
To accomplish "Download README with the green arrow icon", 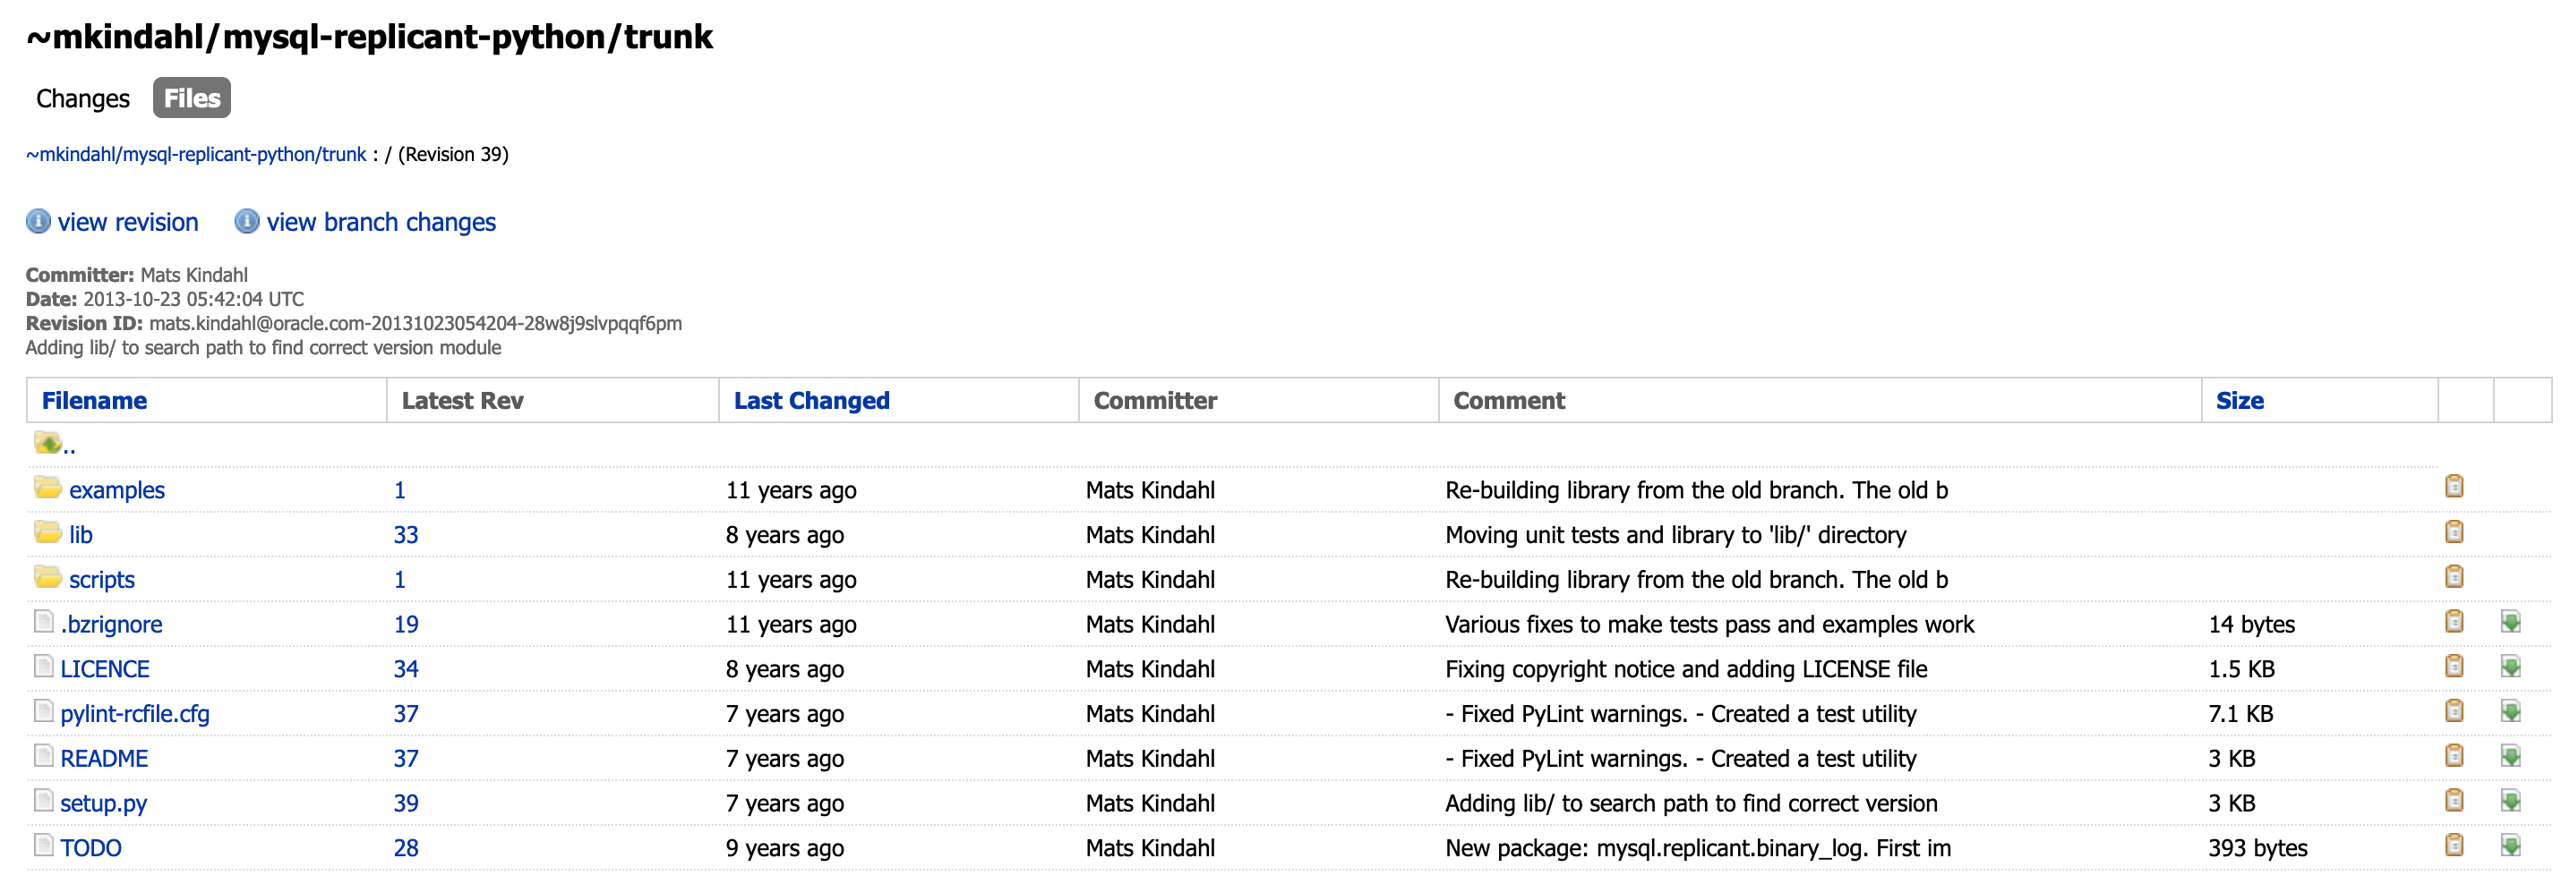I will 2511,756.
